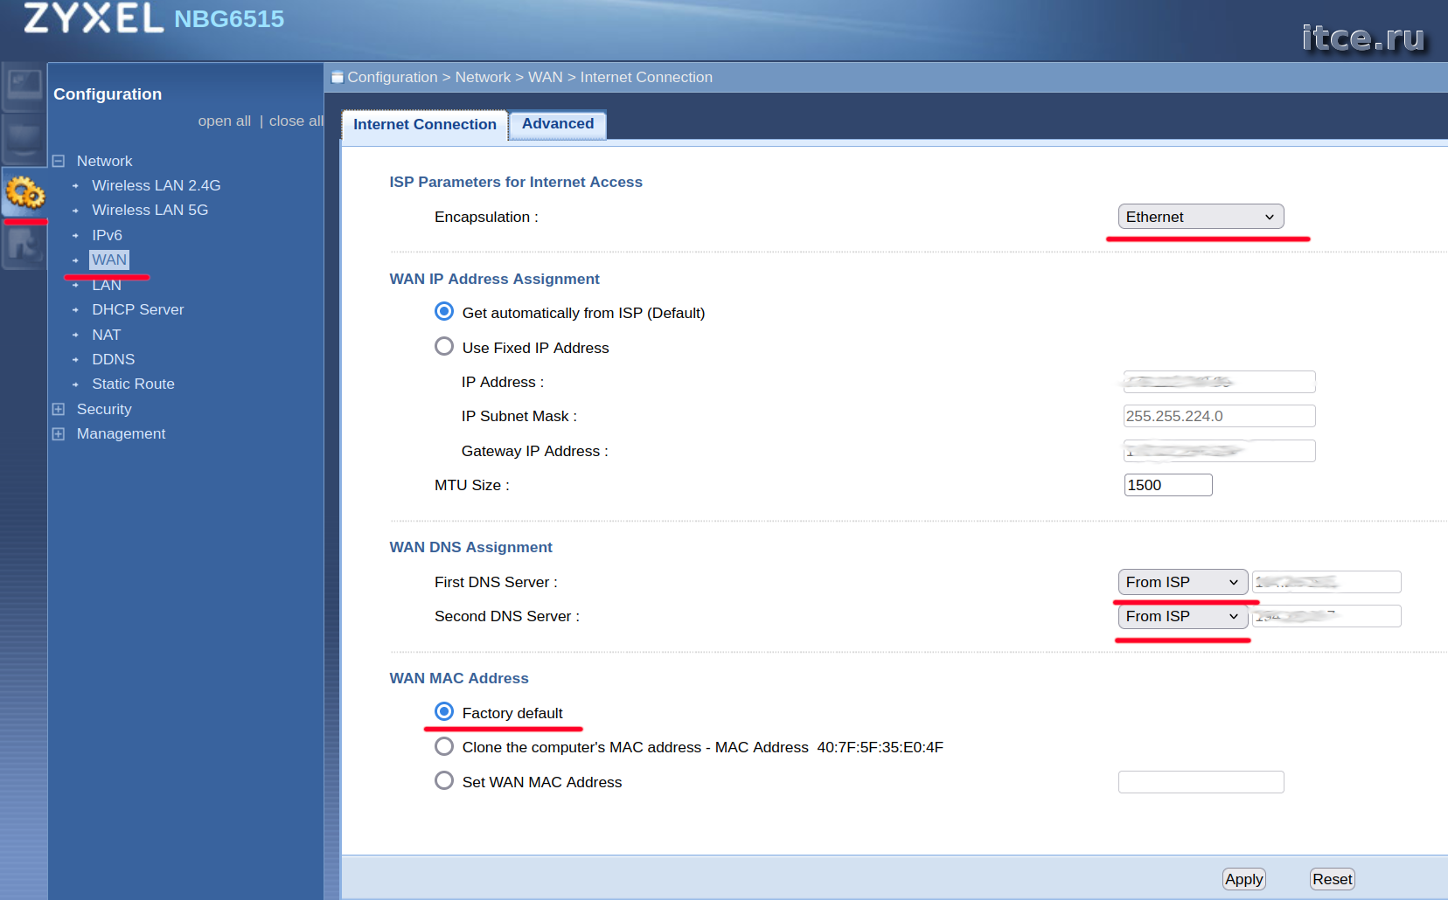
Task: Click the Reset button
Action: [x=1333, y=879]
